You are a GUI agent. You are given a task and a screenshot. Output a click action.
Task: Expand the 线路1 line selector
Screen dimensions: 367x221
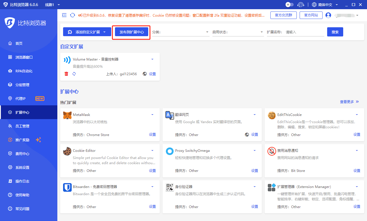[52, 5]
